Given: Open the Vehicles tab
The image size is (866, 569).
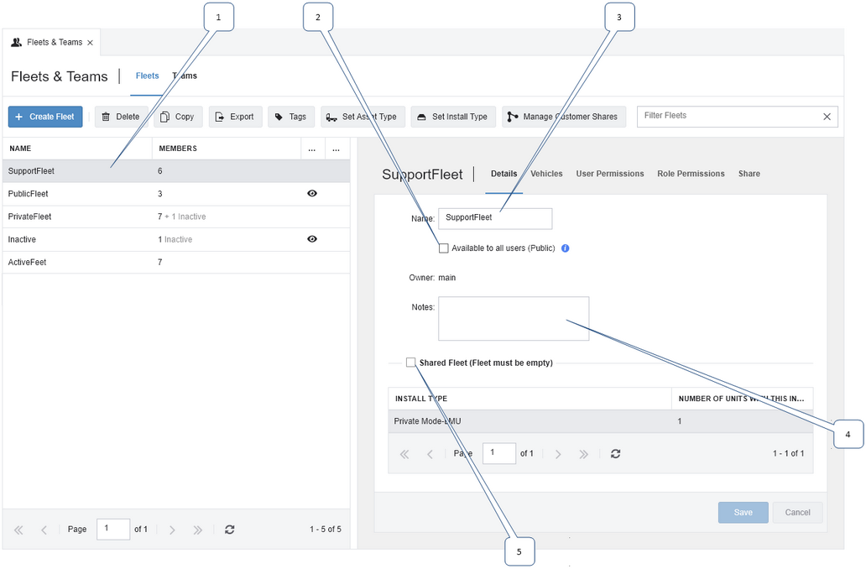Looking at the screenshot, I should click(546, 174).
